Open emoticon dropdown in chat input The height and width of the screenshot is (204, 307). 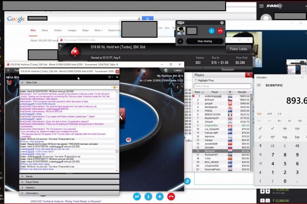click(115, 87)
